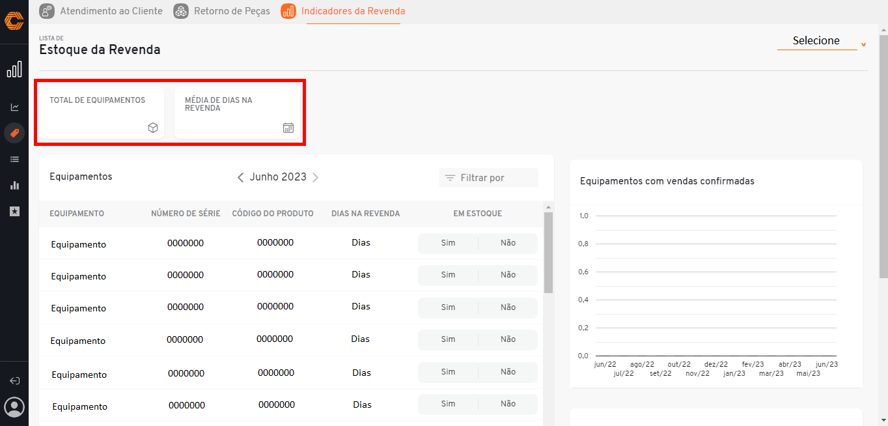Open the Selecione dropdown
This screenshot has width=888, height=426.
coord(817,41)
